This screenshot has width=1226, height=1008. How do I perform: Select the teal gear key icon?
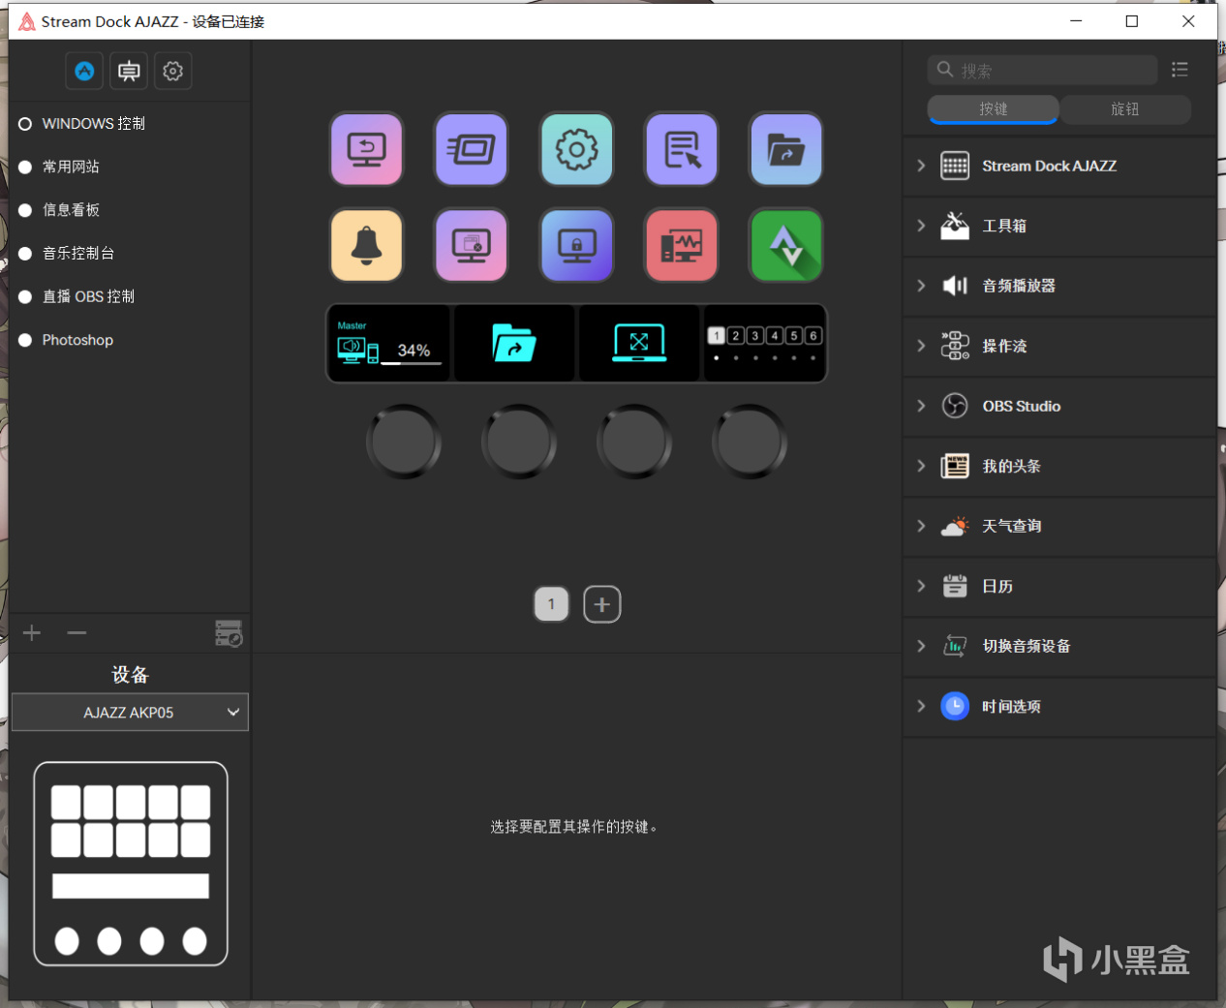click(x=576, y=149)
